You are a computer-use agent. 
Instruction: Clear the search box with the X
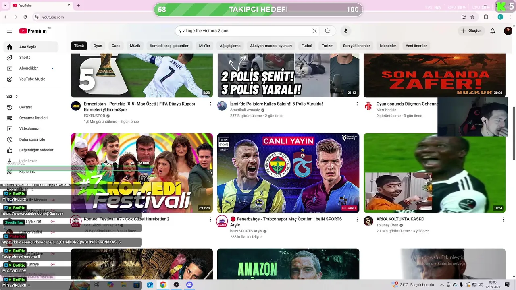coord(315,31)
